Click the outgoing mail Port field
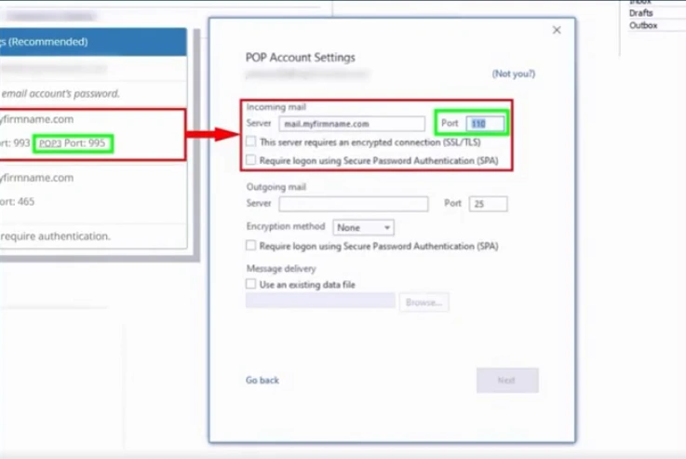Viewport: 686px width, 459px height. tap(488, 204)
